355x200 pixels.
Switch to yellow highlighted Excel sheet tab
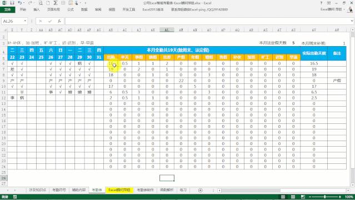[x=119, y=190]
